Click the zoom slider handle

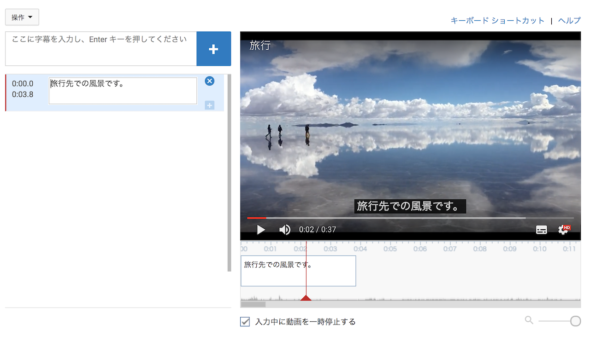pyautogui.click(x=575, y=321)
